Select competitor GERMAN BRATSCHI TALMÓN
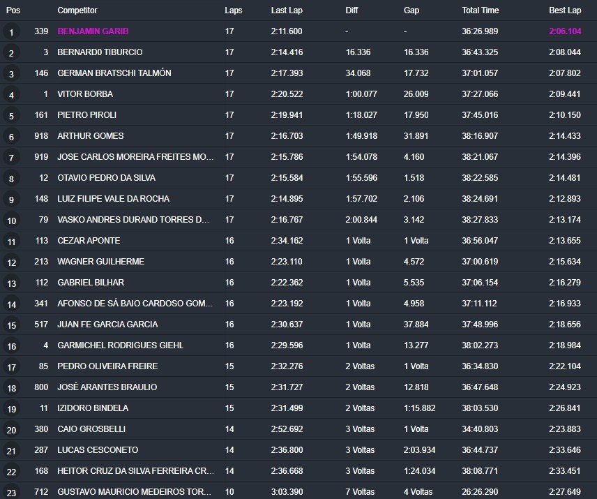The image size is (597, 499). pyautogui.click(x=114, y=73)
